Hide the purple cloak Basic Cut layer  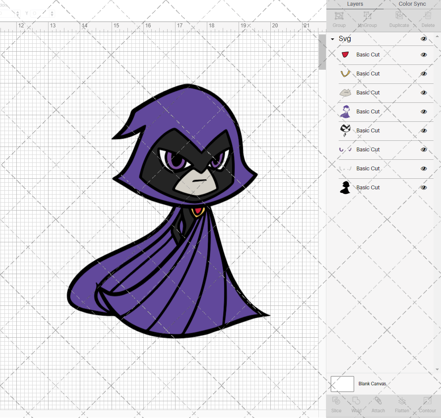(x=423, y=112)
